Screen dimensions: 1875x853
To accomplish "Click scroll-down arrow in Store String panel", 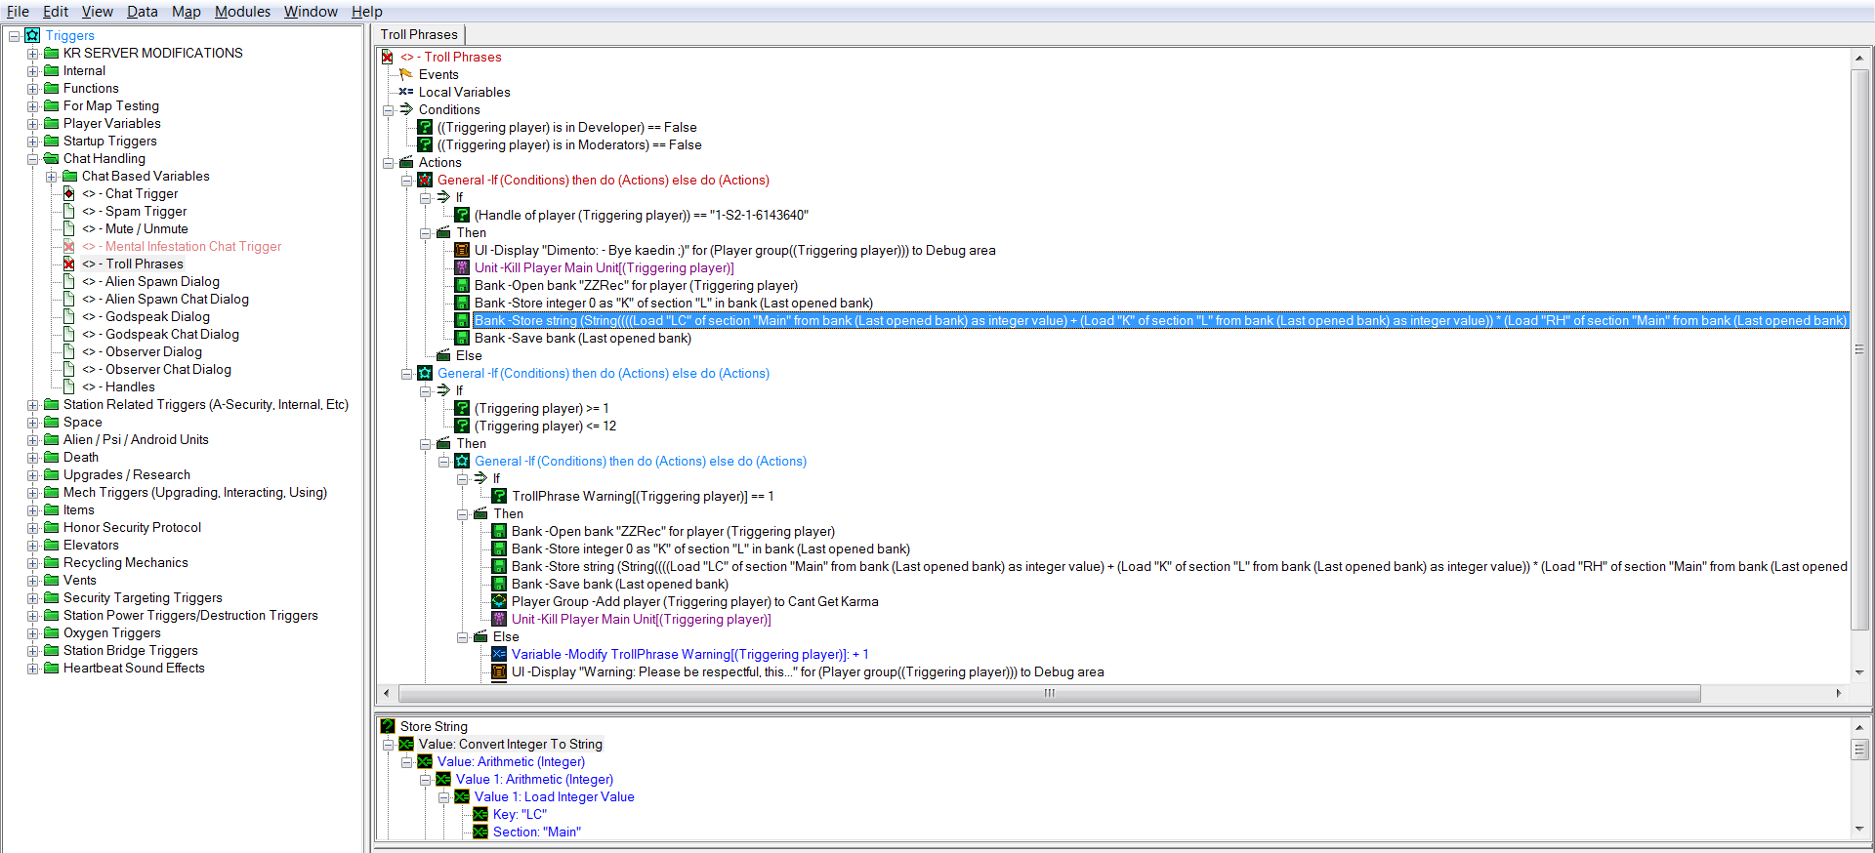I will (1859, 829).
